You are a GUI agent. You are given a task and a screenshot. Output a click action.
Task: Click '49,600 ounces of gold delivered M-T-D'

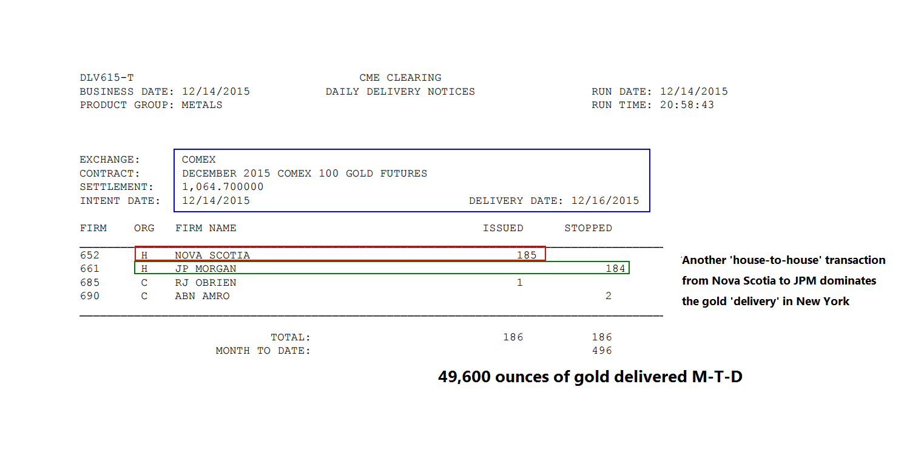tap(590, 377)
